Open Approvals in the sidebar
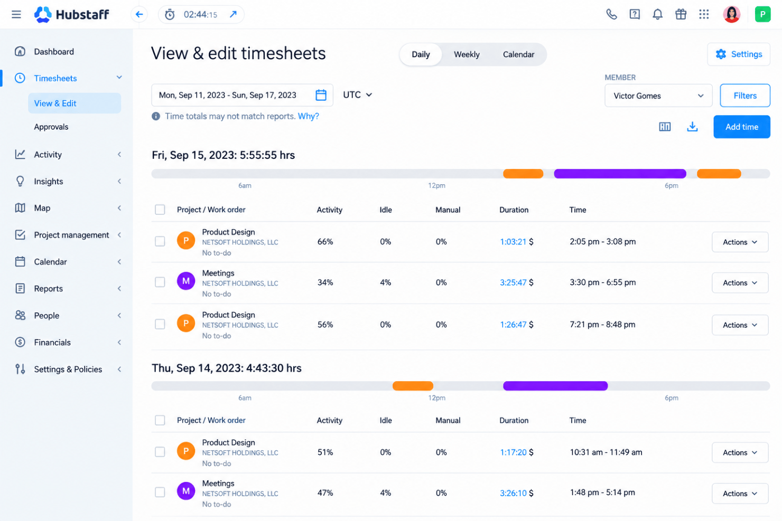The height and width of the screenshot is (521, 782). pos(51,127)
